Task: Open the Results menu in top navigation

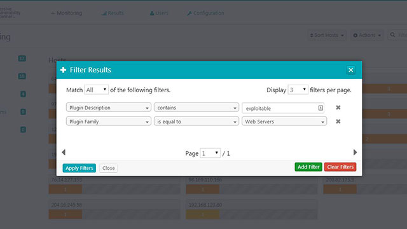Action: [113, 13]
